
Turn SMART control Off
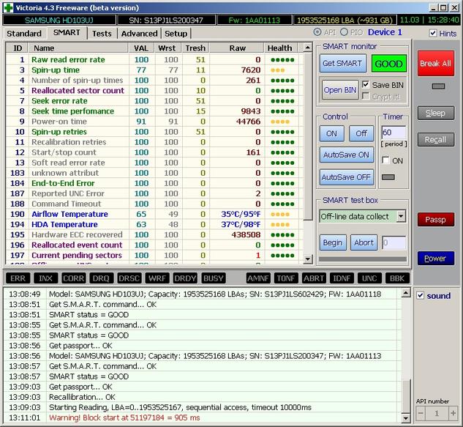361,133
